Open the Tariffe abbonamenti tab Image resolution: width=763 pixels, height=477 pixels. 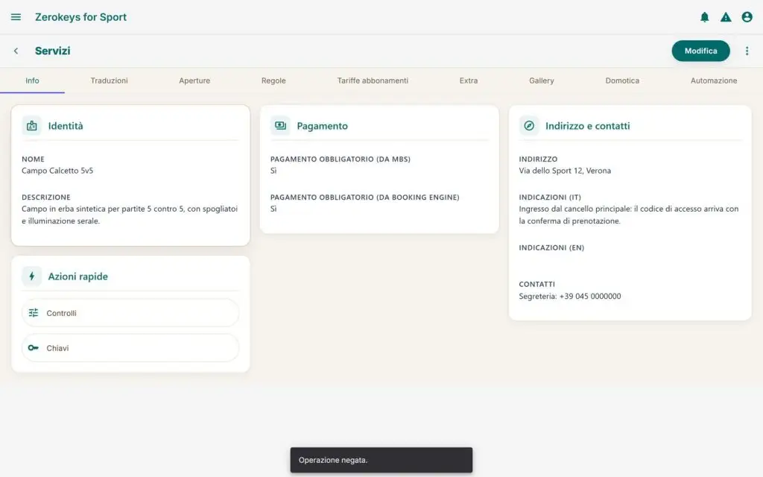(373, 80)
